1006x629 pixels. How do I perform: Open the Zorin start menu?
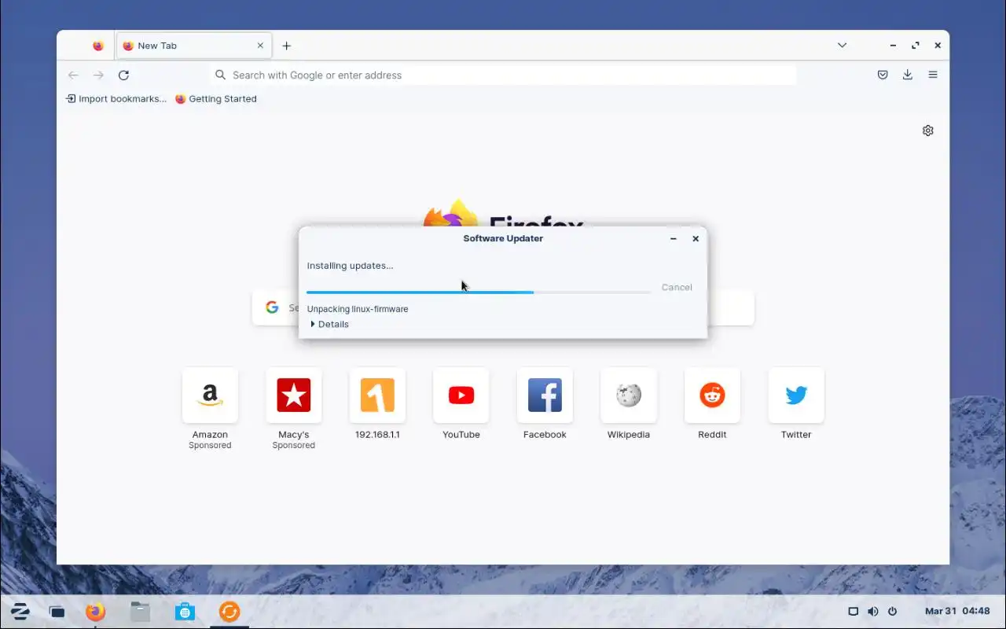[x=20, y=611]
